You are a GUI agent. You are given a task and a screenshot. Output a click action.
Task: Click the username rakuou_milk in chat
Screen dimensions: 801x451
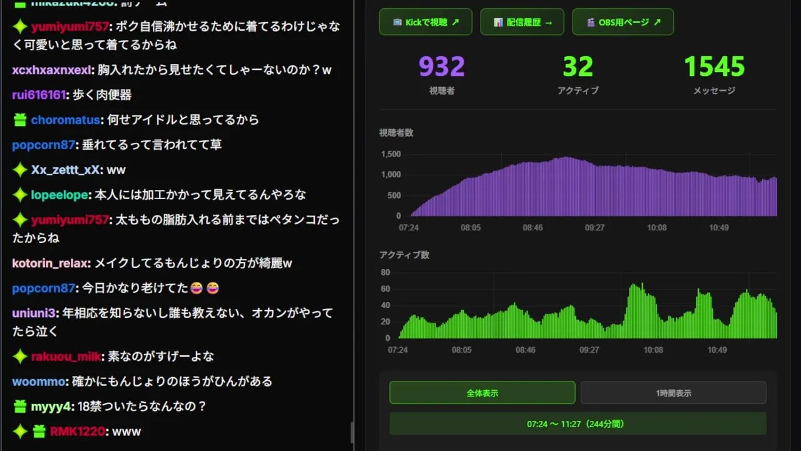tap(66, 356)
